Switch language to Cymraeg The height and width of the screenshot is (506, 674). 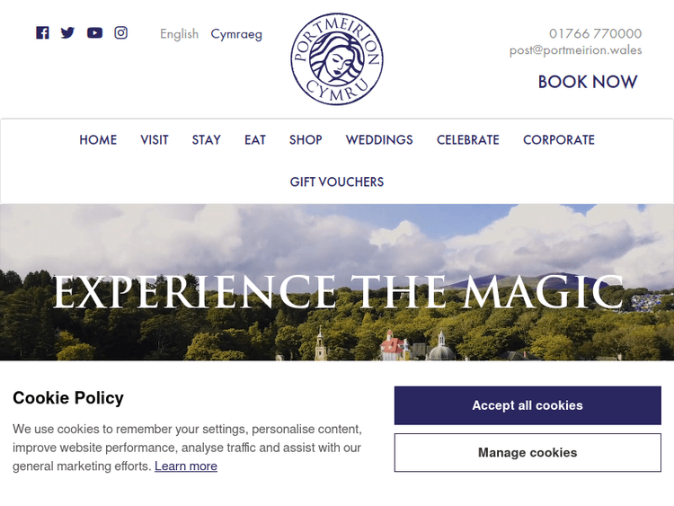tap(236, 34)
